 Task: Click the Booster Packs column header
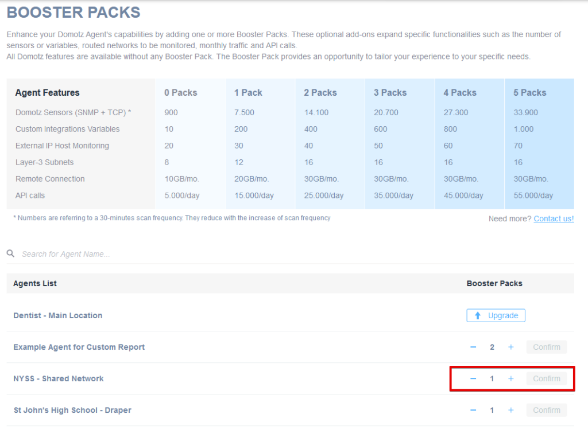(x=494, y=284)
